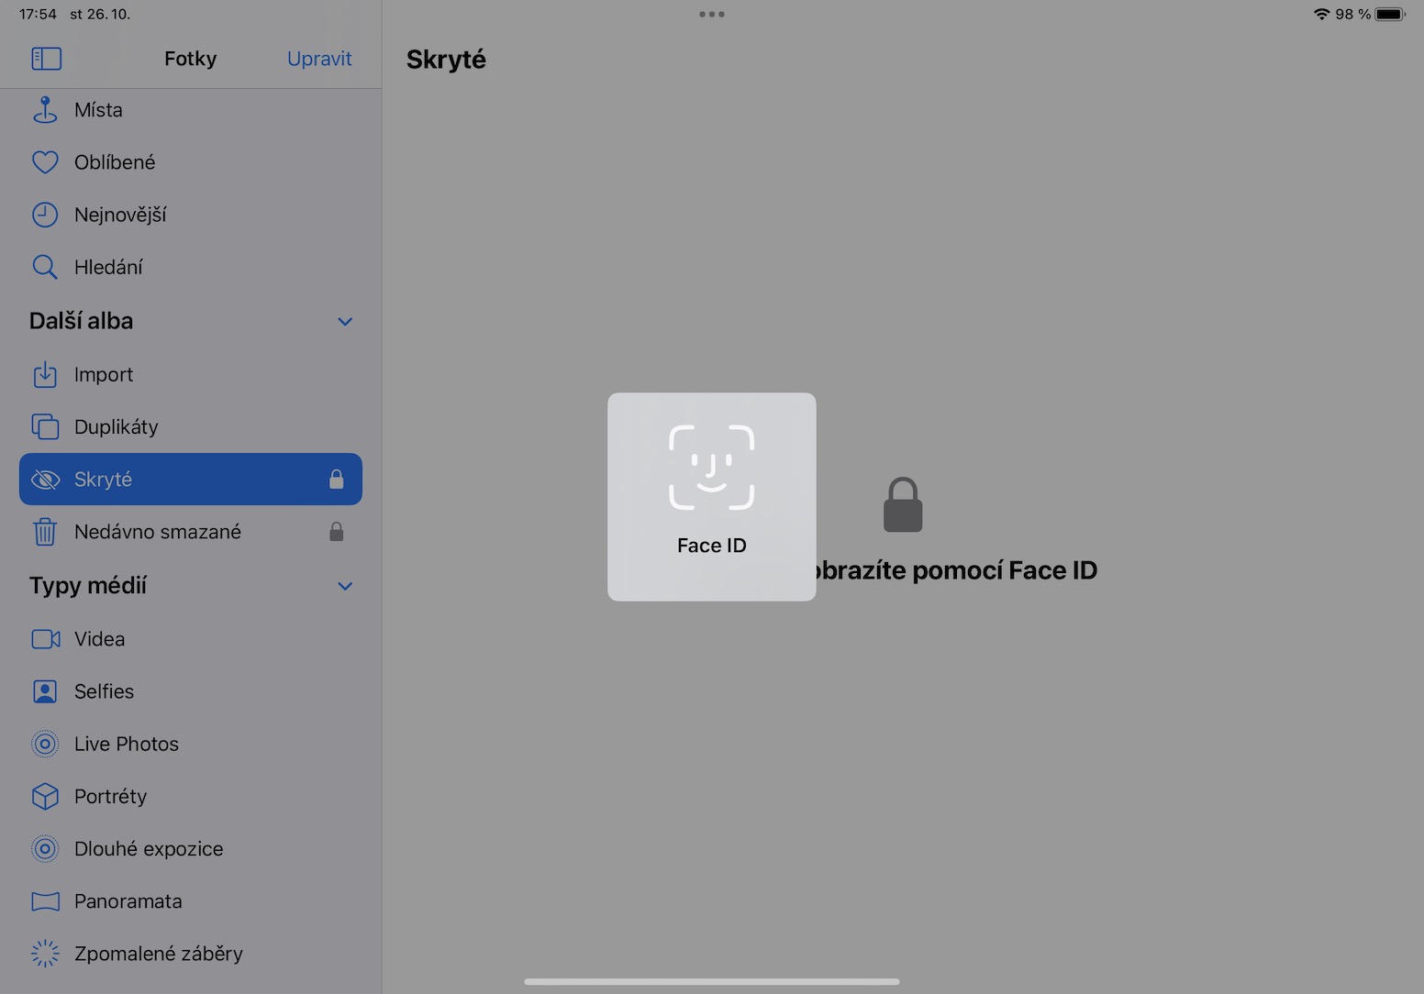Tap the Skryté page title
The image size is (1424, 994).
tap(446, 60)
